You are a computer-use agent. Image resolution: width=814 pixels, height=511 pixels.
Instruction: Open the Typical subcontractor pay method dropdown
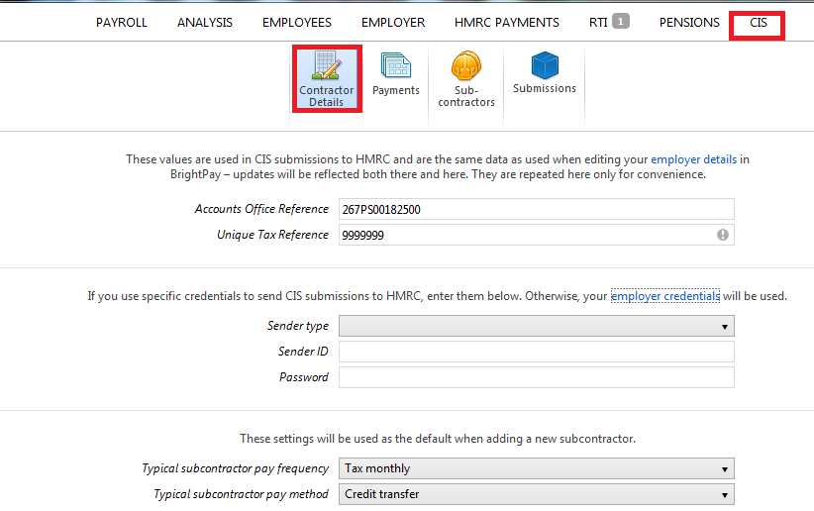click(537, 494)
